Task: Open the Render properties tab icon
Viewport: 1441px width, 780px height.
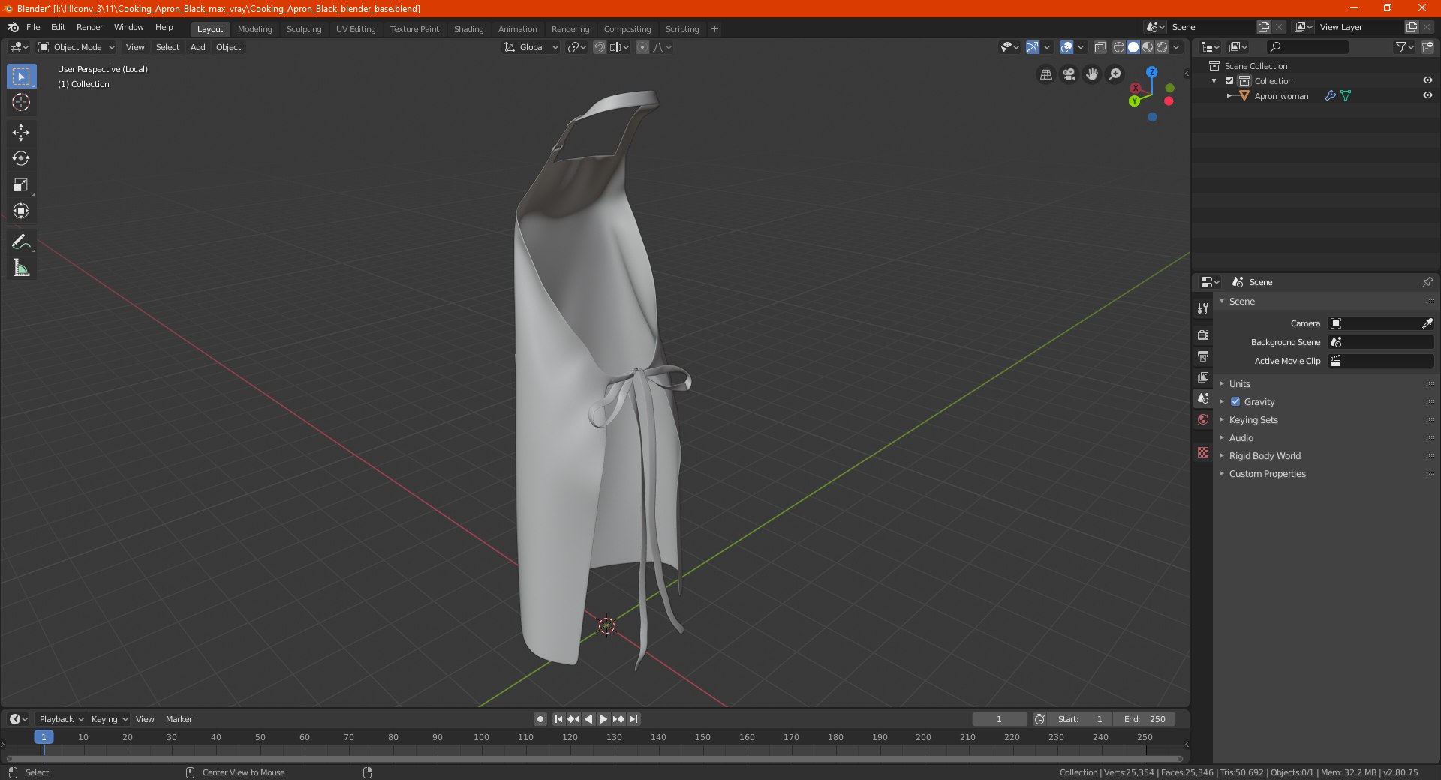Action: 1203,334
